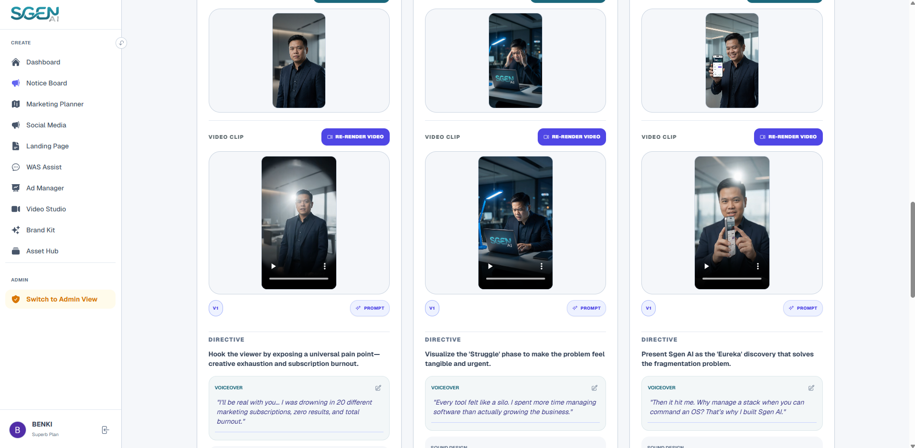The image size is (915, 448).
Task: Select the standing man image thumbnail
Action: pos(299,61)
